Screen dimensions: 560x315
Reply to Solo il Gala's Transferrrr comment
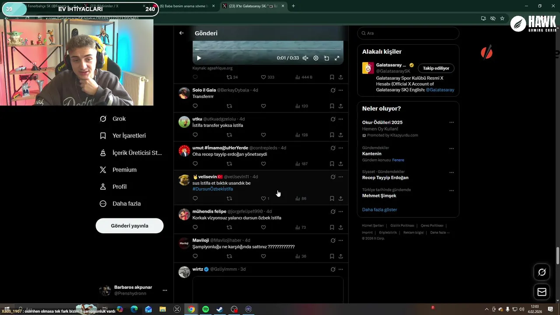point(195,106)
